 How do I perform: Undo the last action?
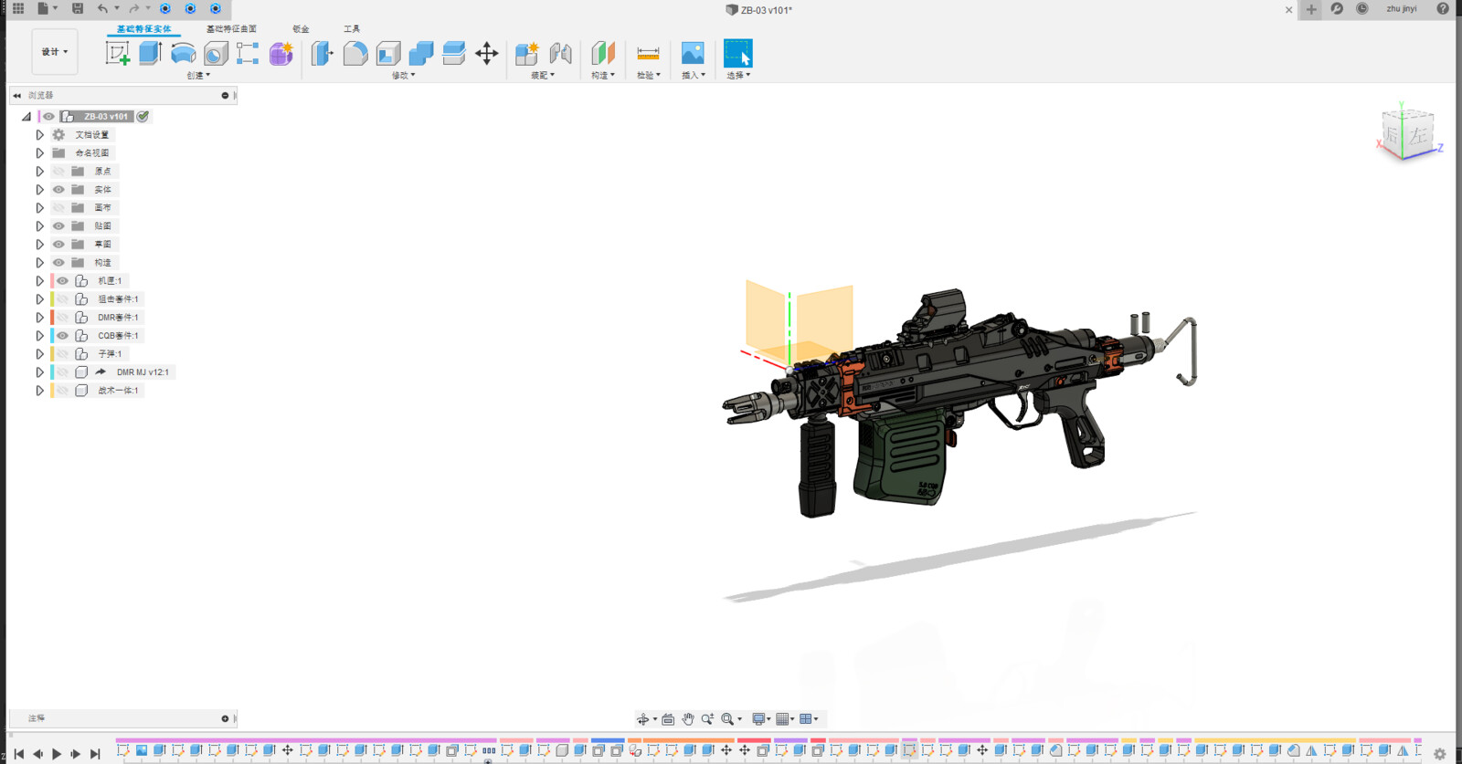click(102, 8)
